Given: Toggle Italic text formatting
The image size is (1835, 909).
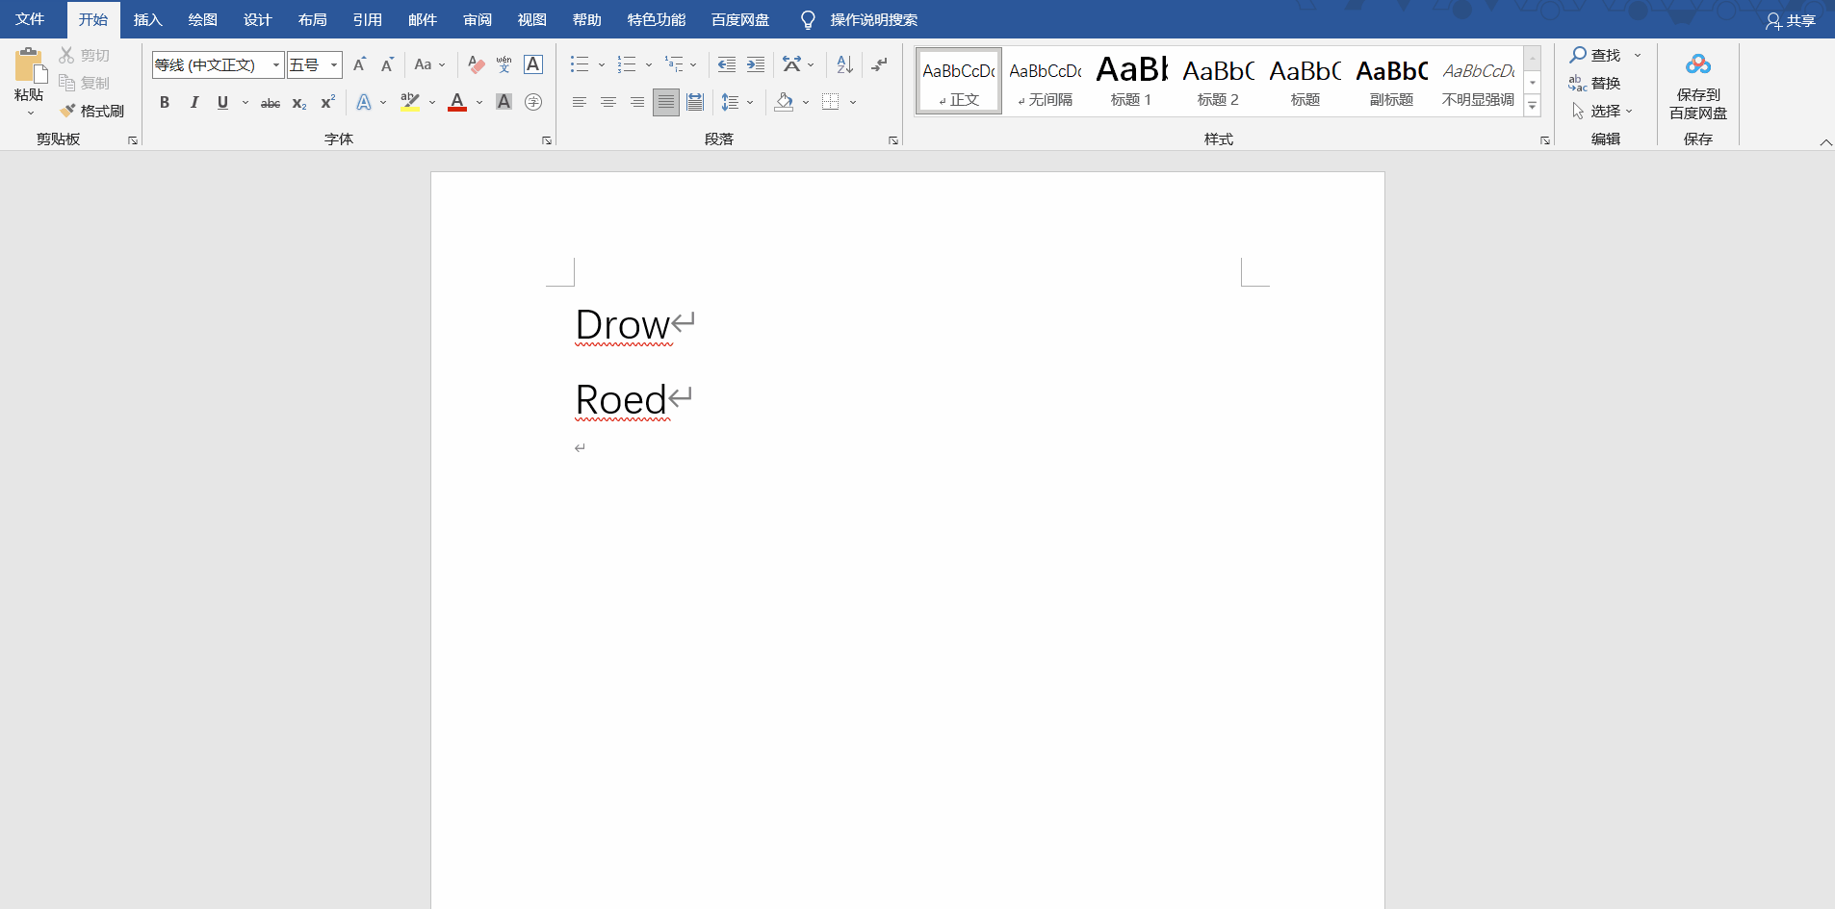Looking at the screenshot, I should (x=194, y=102).
